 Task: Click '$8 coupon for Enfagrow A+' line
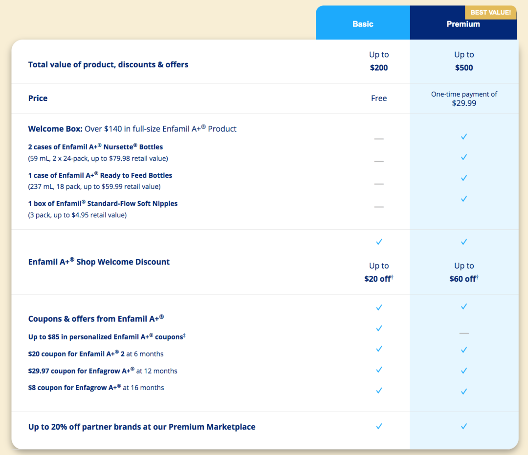click(x=96, y=388)
